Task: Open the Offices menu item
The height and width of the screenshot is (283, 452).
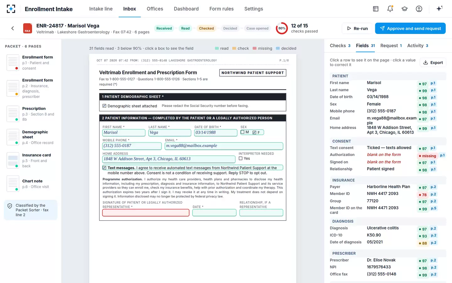Action: click(155, 9)
